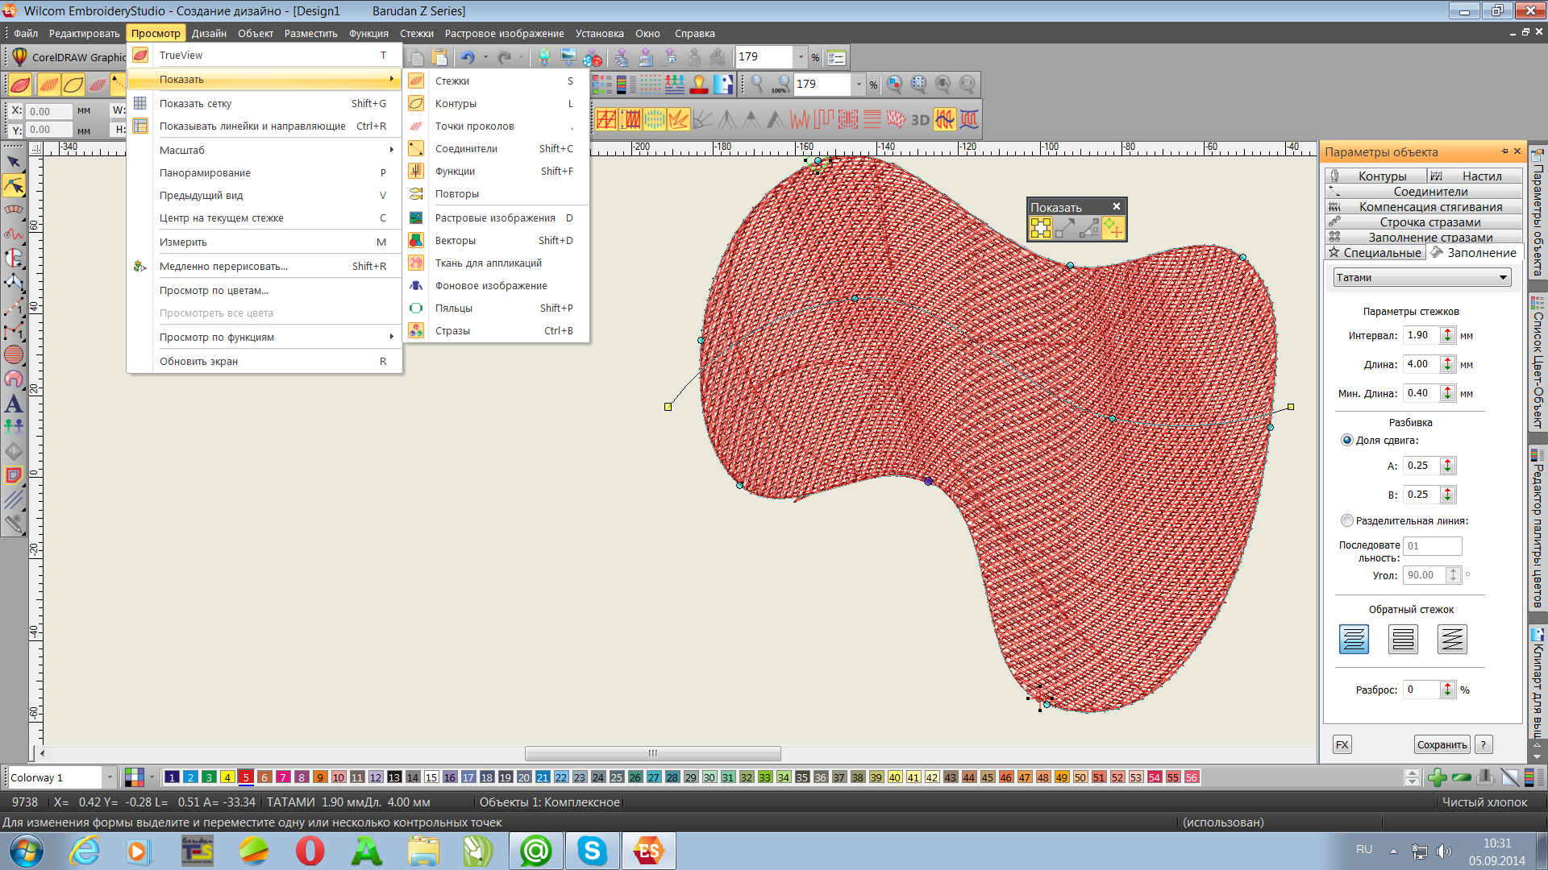Open the 'Стежки' menu bar item
1548x870 pixels.
pyautogui.click(x=416, y=33)
